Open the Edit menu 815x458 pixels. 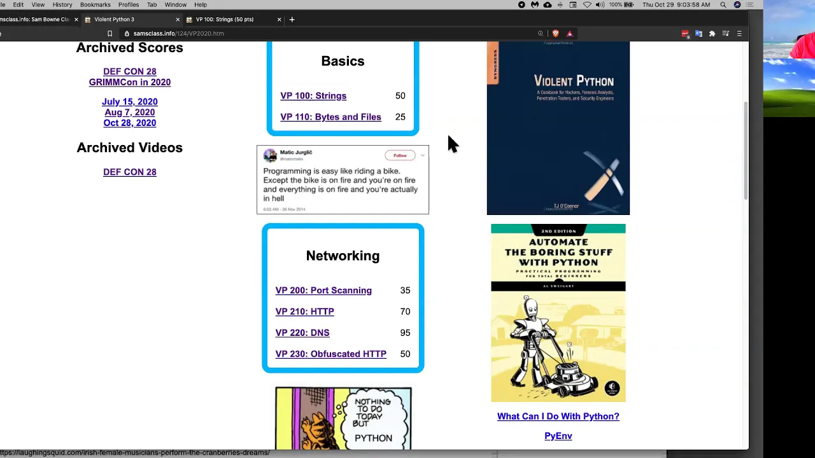coord(18,4)
